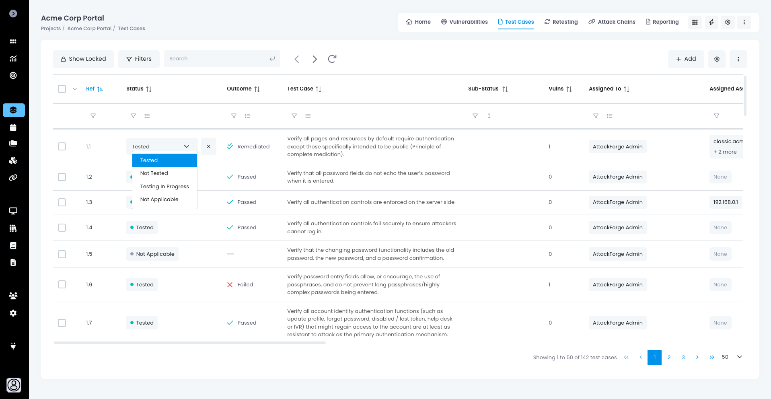Open the user profile avatar in sidebar

point(14,385)
